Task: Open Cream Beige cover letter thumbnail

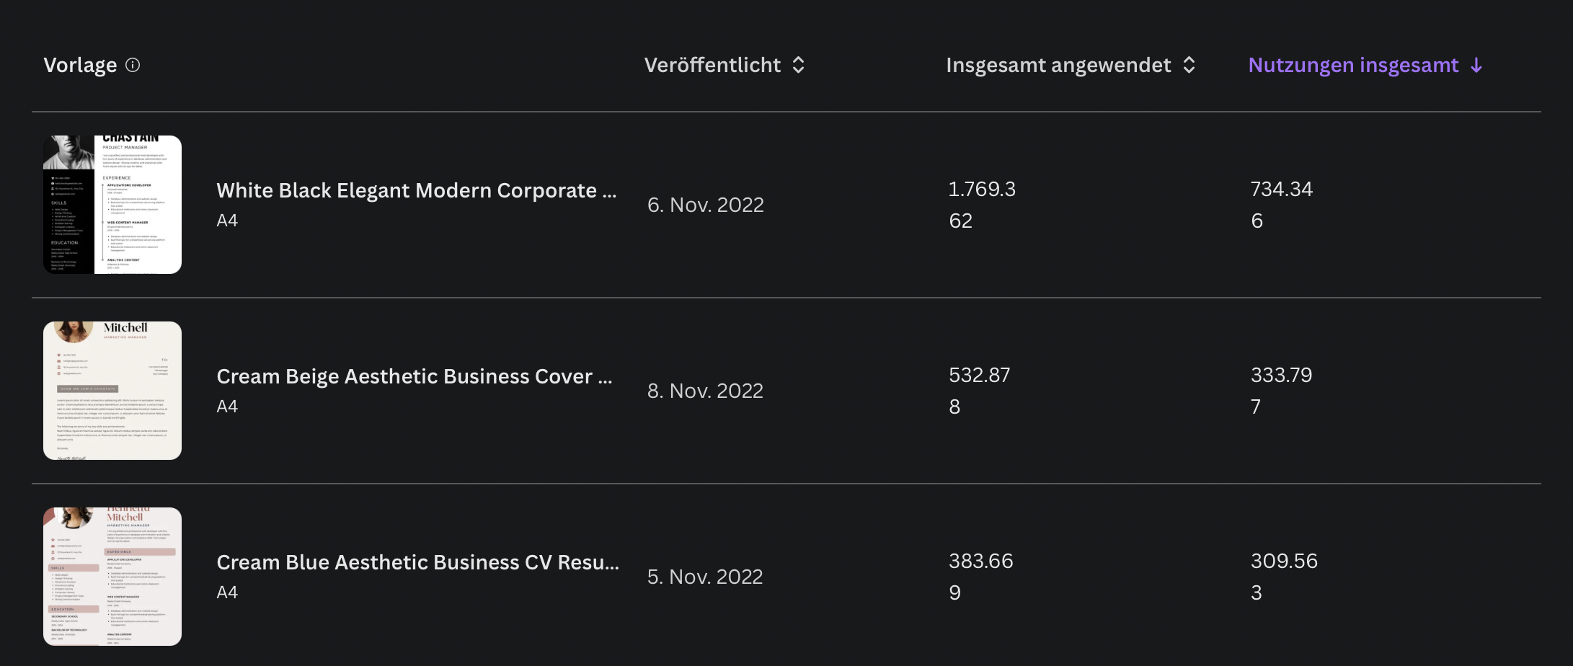Action: coord(112,391)
